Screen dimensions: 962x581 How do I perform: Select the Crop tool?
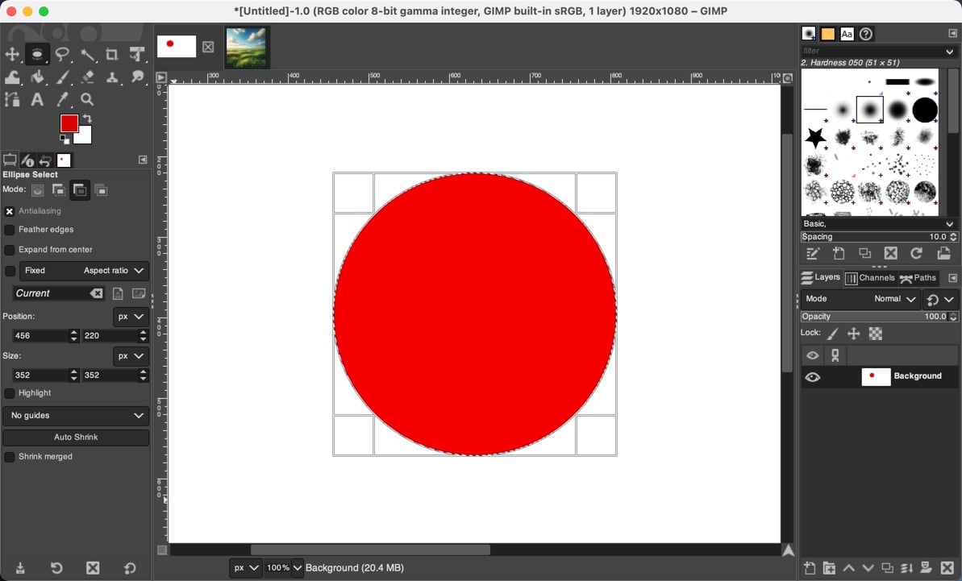112,54
